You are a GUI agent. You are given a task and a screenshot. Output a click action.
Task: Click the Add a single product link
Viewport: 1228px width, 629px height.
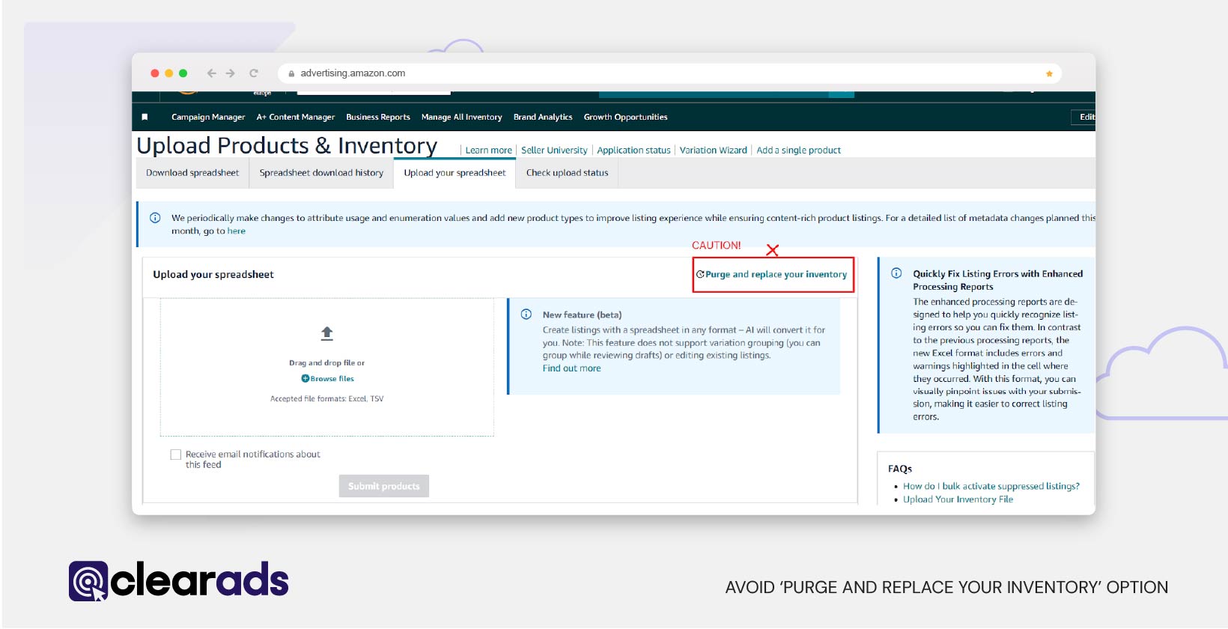click(x=798, y=151)
